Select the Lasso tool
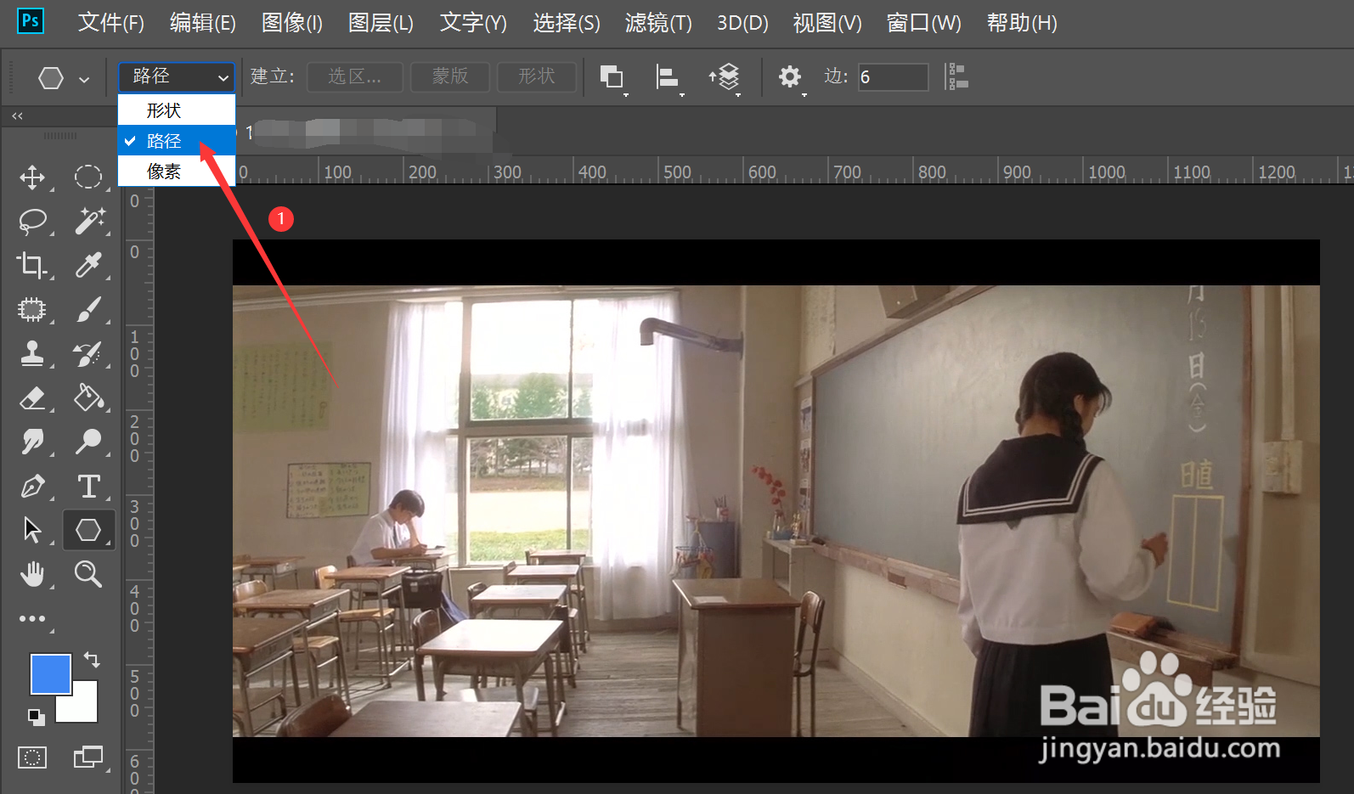Viewport: 1354px width, 794px height. 32,221
